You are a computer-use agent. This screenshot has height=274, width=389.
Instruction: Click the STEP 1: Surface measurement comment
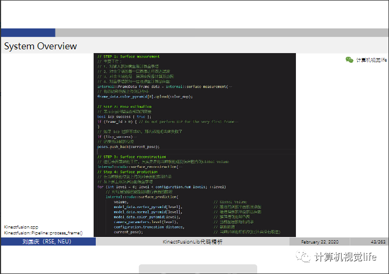tap(129, 56)
